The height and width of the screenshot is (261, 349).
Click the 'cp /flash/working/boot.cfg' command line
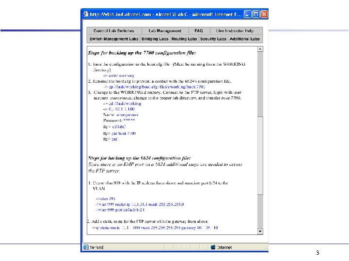(154, 87)
